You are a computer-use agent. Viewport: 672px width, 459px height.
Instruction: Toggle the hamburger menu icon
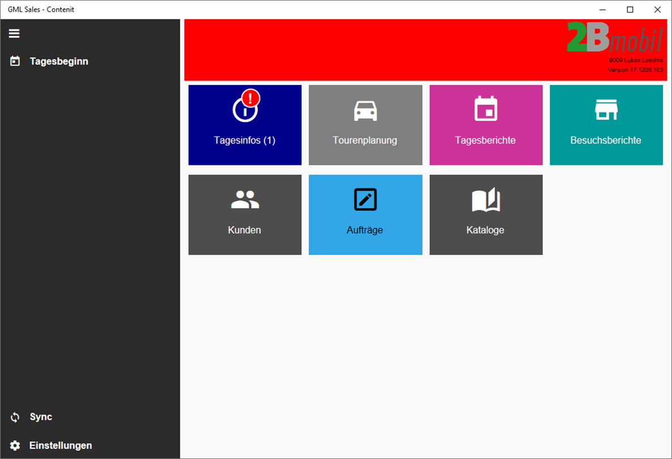[x=14, y=33]
